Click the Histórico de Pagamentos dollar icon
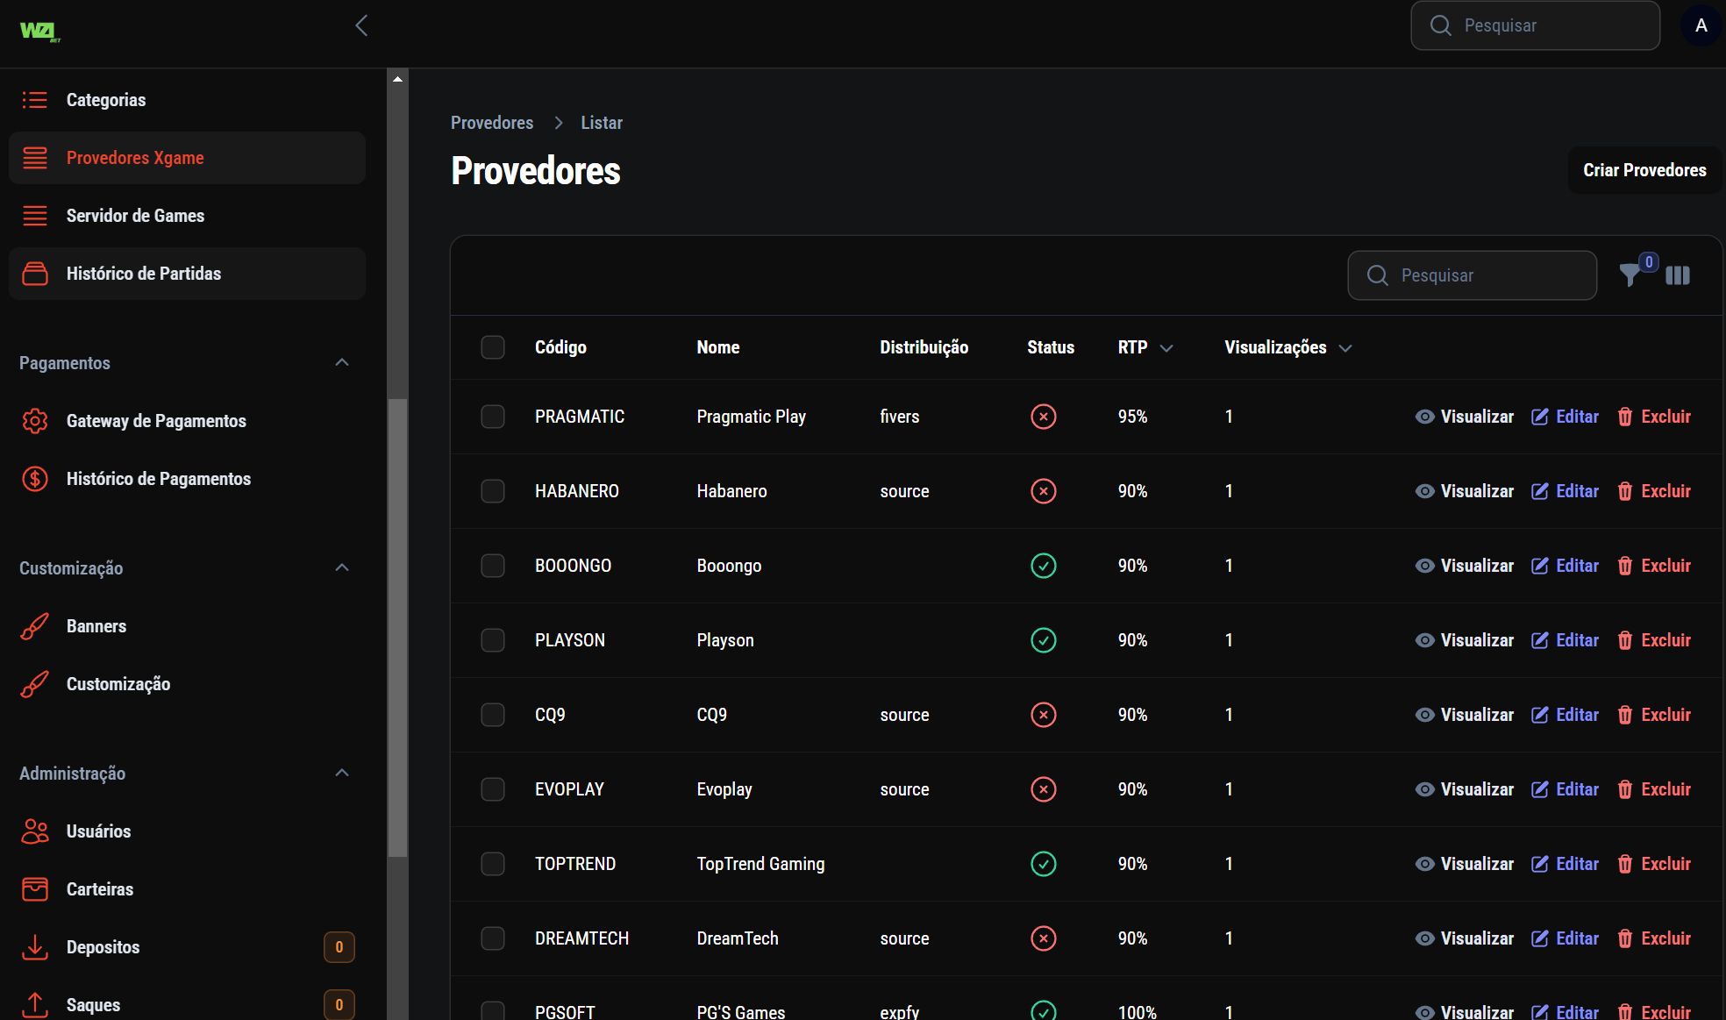This screenshot has width=1726, height=1020. (x=35, y=479)
